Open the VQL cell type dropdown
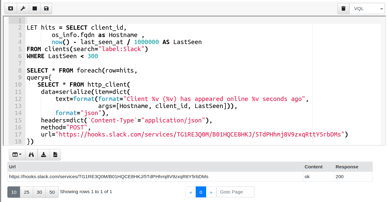The height and width of the screenshot is (202, 388). click(367, 9)
